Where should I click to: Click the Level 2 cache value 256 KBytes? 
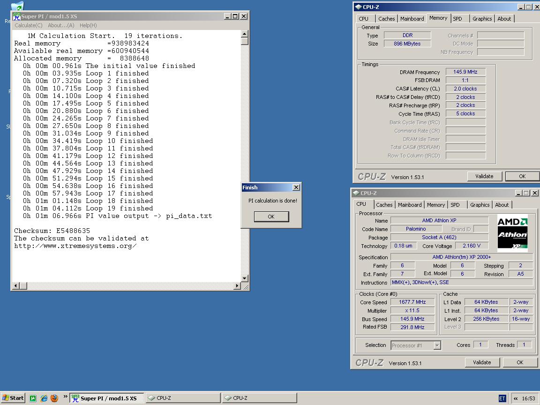486,319
